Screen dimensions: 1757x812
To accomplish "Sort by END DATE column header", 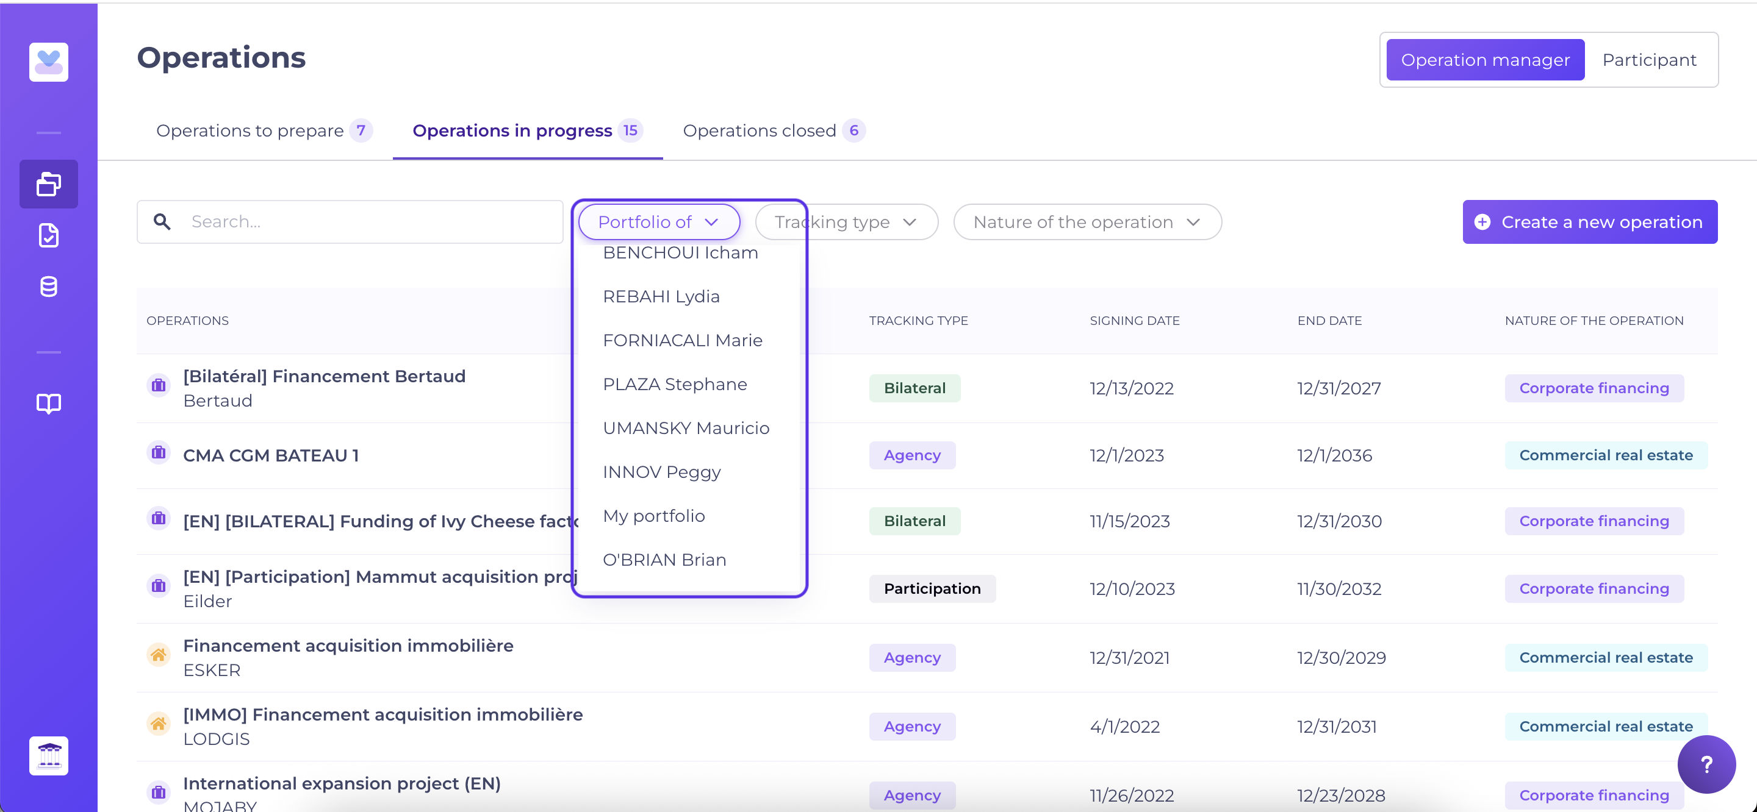I will [x=1329, y=321].
